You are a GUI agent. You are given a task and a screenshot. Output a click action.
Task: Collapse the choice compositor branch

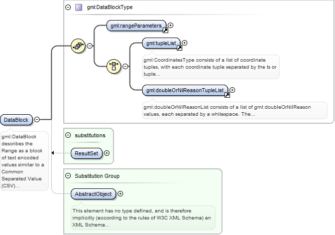[x=126, y=66]
